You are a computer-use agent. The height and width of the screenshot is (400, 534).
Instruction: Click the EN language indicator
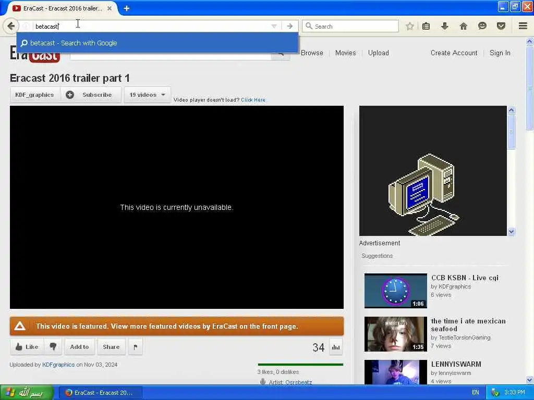(x=476, y=393)
